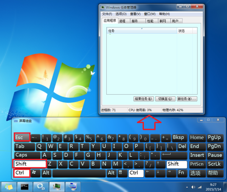Click the network signal tray icon
227x192 pixels.
200,187
